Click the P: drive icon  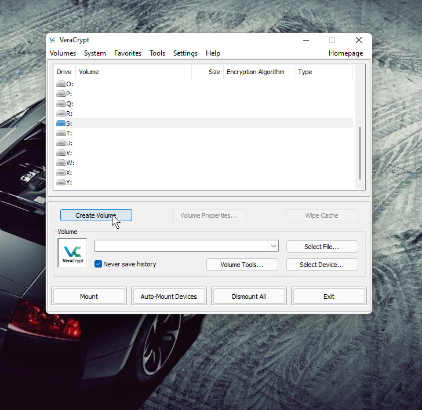tap(61, 94)
